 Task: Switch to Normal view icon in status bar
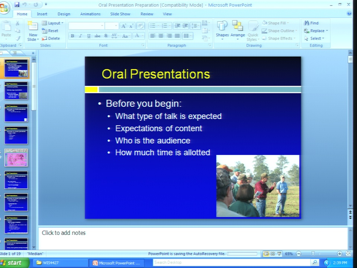click(266, 253)
